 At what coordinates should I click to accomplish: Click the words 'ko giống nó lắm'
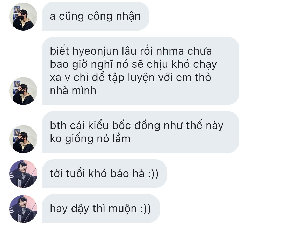(x=90, y=139)
